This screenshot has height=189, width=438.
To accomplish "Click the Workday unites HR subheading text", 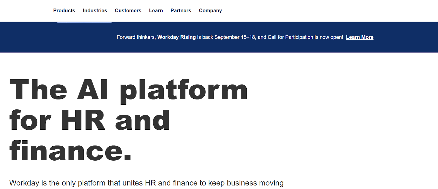I will 146,183.
